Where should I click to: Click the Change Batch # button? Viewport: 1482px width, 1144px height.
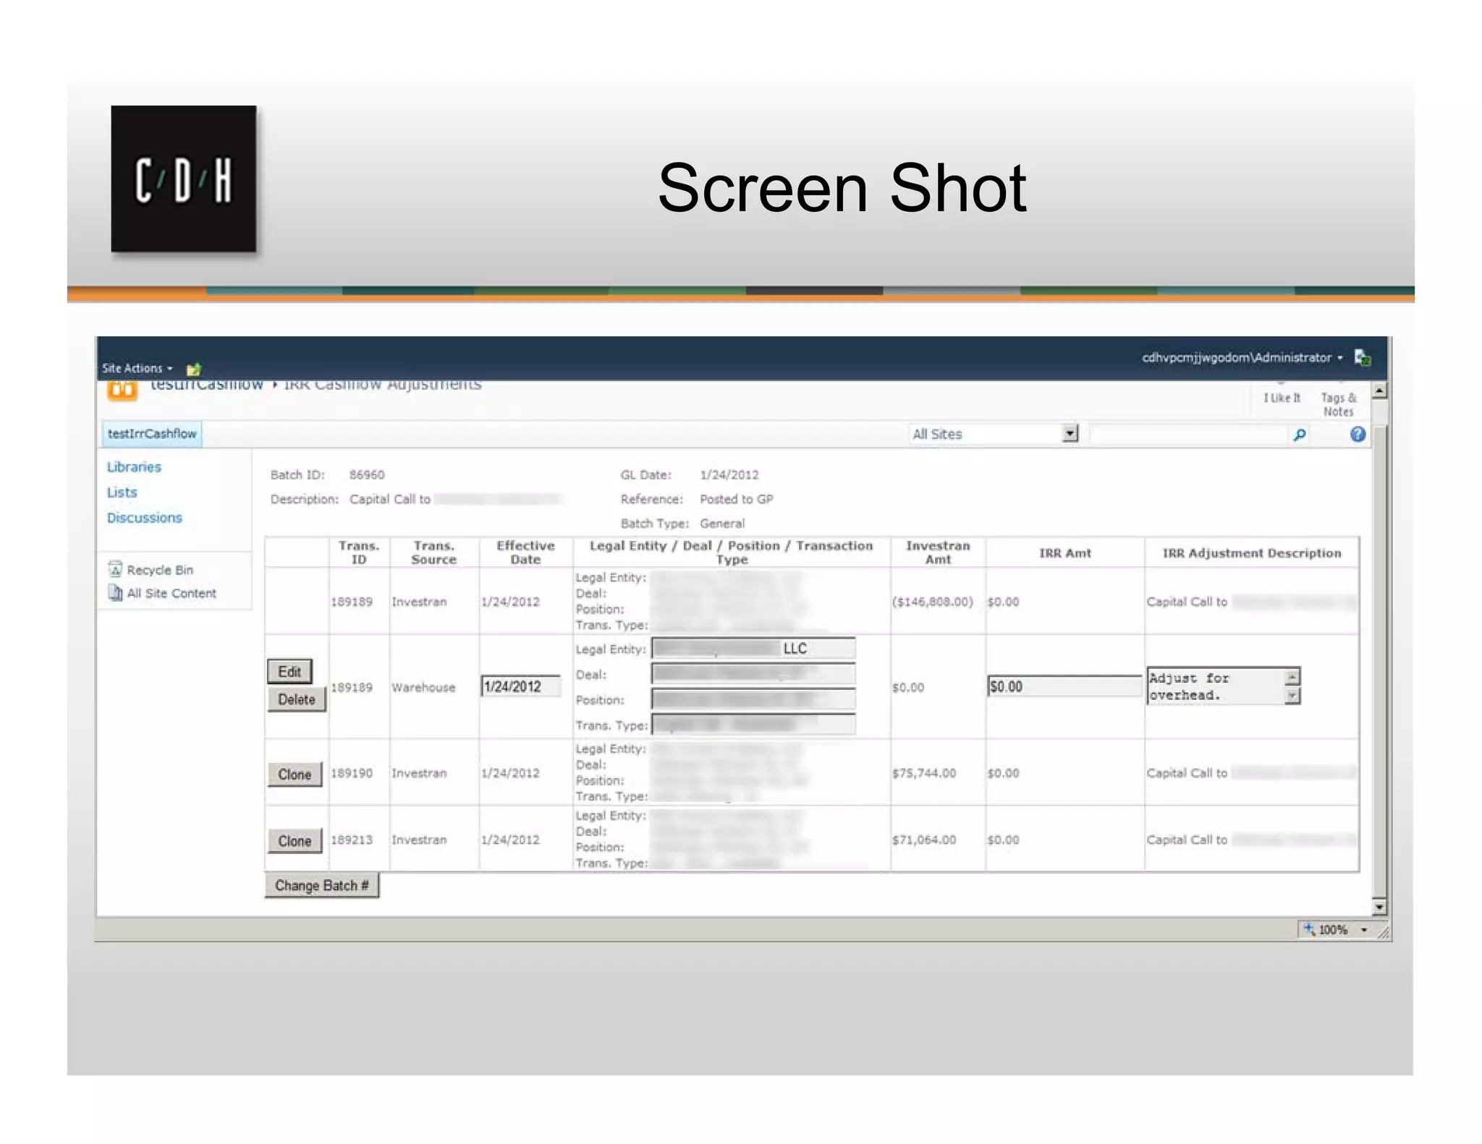coord(321,886)
